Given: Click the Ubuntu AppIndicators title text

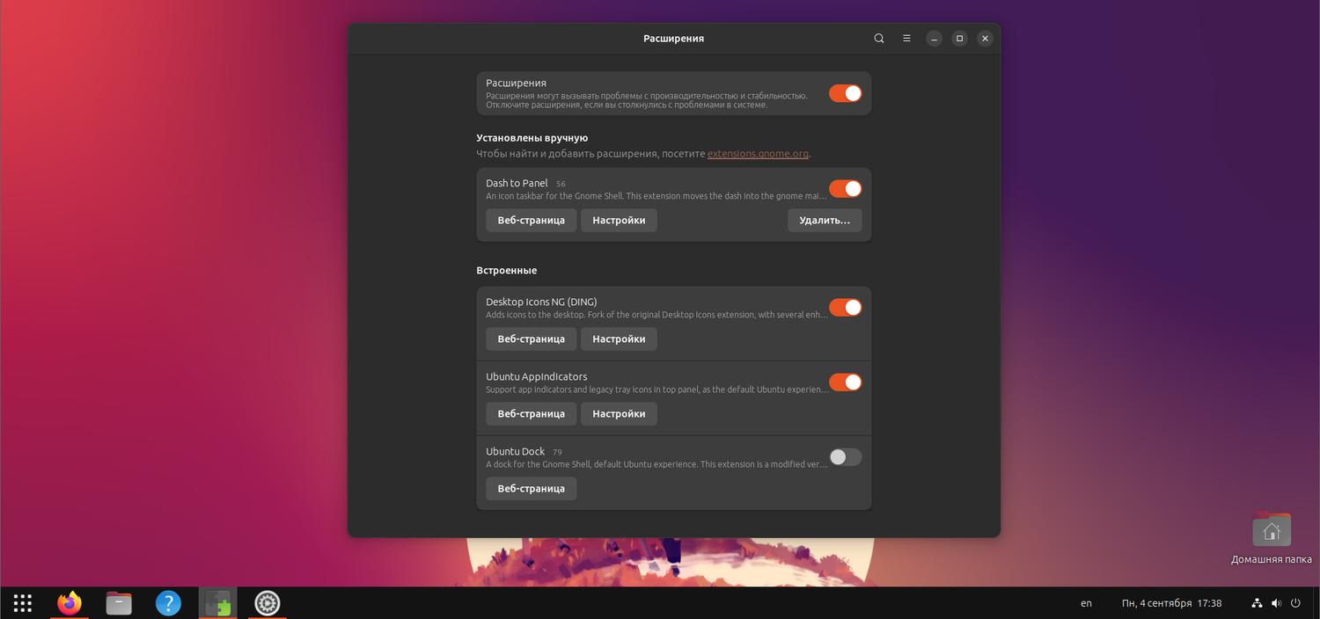Looking at the screenshot, I should pyautogui.click(x=536, y=376).
